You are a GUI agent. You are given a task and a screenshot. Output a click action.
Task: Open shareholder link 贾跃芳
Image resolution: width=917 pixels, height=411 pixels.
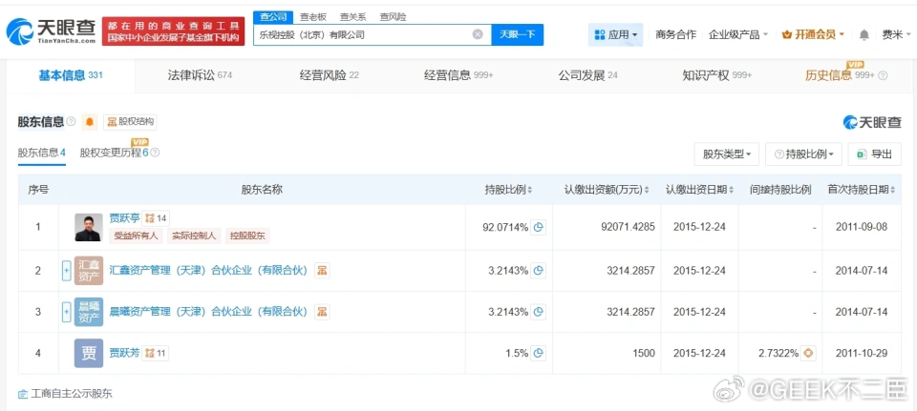124,353
